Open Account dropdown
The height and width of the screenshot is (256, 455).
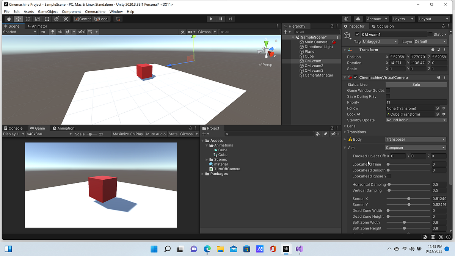377,19
